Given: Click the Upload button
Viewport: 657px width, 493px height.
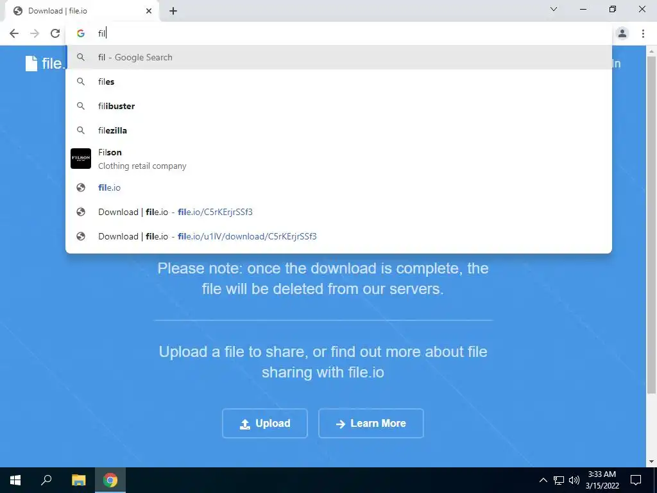Looking at the screenshot, I should 265,424.
